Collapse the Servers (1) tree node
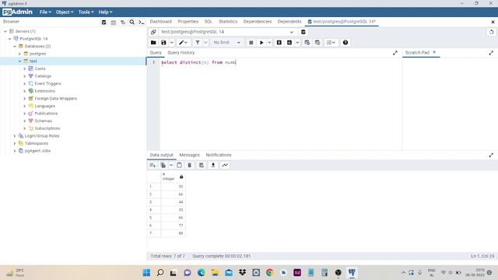 click(5, 31)
